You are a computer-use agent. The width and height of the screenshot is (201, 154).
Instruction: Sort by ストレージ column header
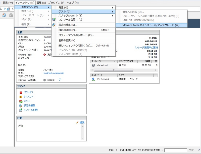tap(104, 61)
